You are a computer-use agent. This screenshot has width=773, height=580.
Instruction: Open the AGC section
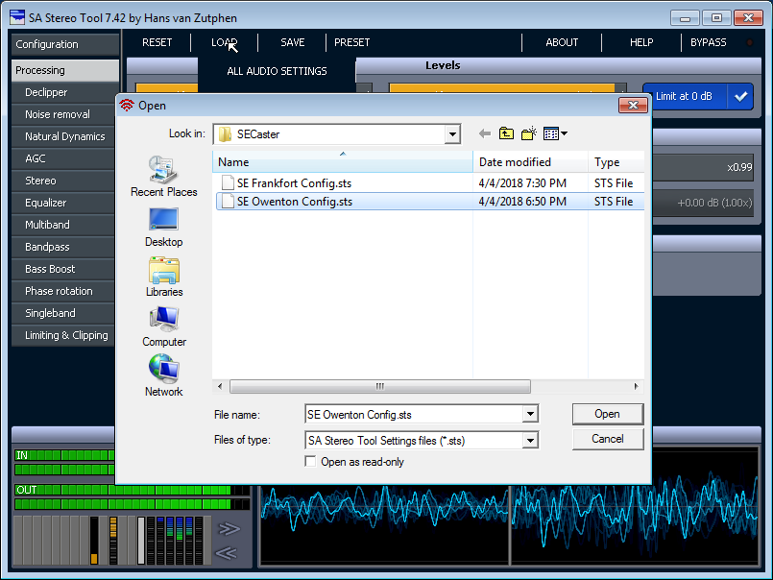click(x=63, y=158)
